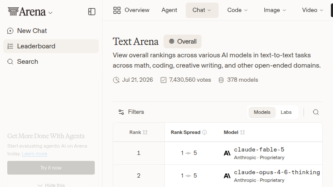
Task: Click the Search magnifier icon in sidebar
Action: click(x=10, y=62)
